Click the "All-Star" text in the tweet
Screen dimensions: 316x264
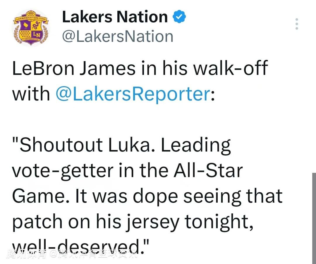[208, 171]
